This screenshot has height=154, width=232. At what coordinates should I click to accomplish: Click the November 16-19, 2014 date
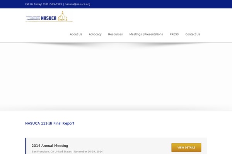click(x=88, y=152)
